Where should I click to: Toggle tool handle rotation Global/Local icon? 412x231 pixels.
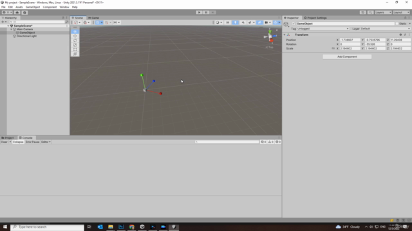pyautogui.click(x=86, y=22)
